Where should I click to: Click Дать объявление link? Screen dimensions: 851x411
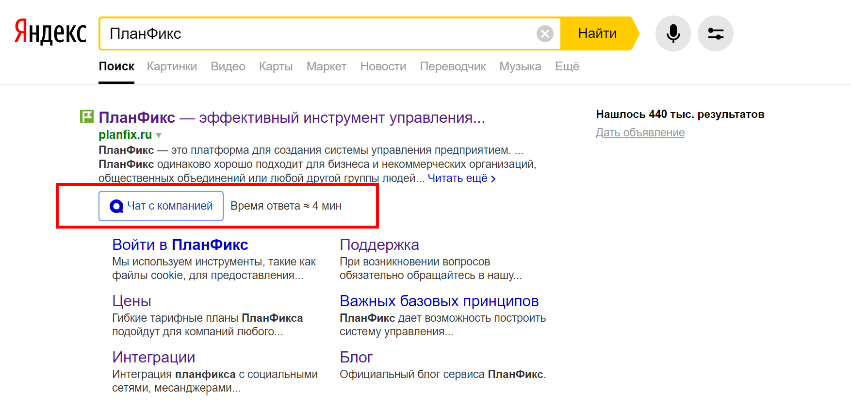[640, 132]
